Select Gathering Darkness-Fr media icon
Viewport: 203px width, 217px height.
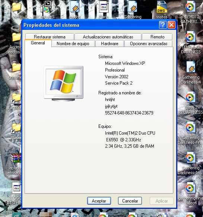click(190, 128)
